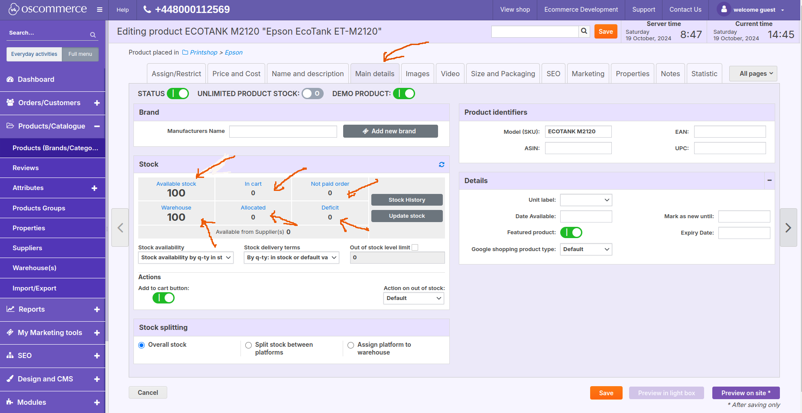Image resolution: width=802 pixels, height=413 pixels.
Task: Click the oscommerce logo
Action: (x=48, y=9)
